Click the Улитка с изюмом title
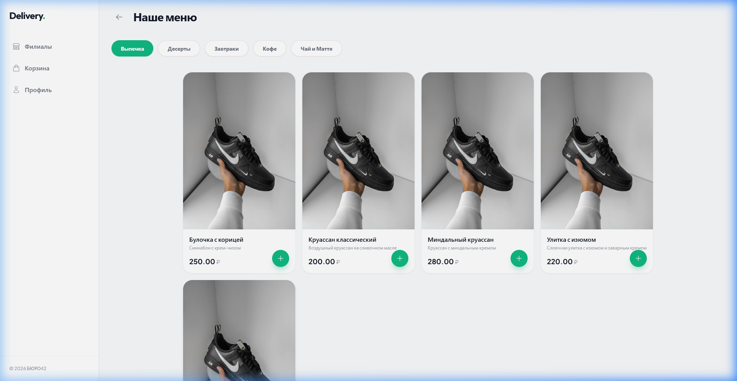Screen dimensions: 737x381 571,240
